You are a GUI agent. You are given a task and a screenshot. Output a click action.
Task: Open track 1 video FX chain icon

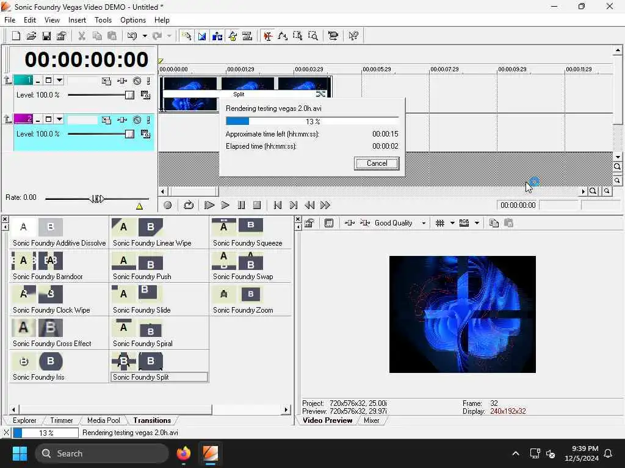click(122, 81)
